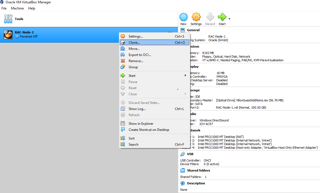Click the VBoxGuestAdditions.iso optical drive entry
The height and width of the screenshot is (193, 320).
coord(250,100)
